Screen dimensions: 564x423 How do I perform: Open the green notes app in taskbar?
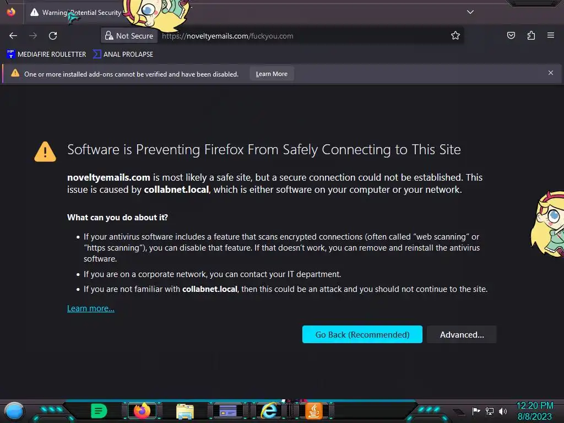click(x=99, y=411)
